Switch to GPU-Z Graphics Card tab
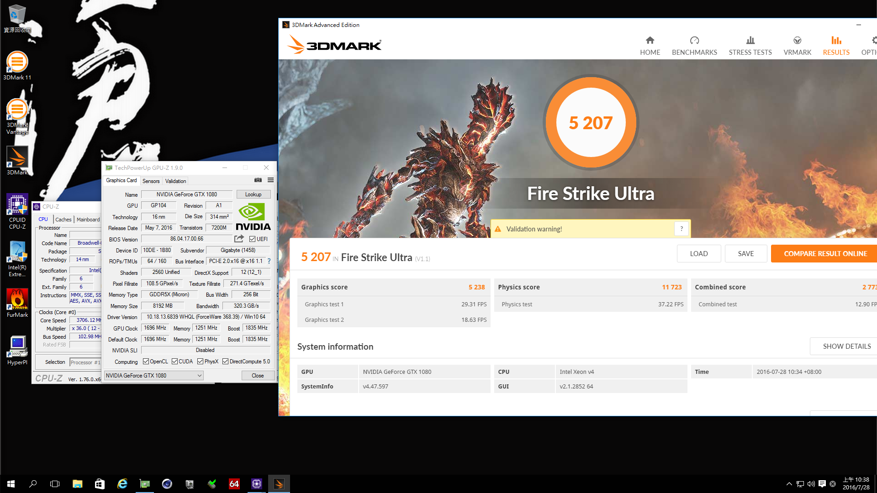 click(x=121, y=180)
